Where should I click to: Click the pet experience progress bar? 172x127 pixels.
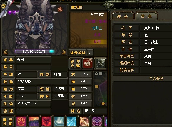34,52
